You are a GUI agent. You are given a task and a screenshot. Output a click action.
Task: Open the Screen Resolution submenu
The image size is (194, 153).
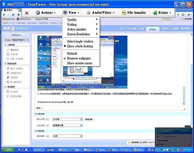click(81, 34)
